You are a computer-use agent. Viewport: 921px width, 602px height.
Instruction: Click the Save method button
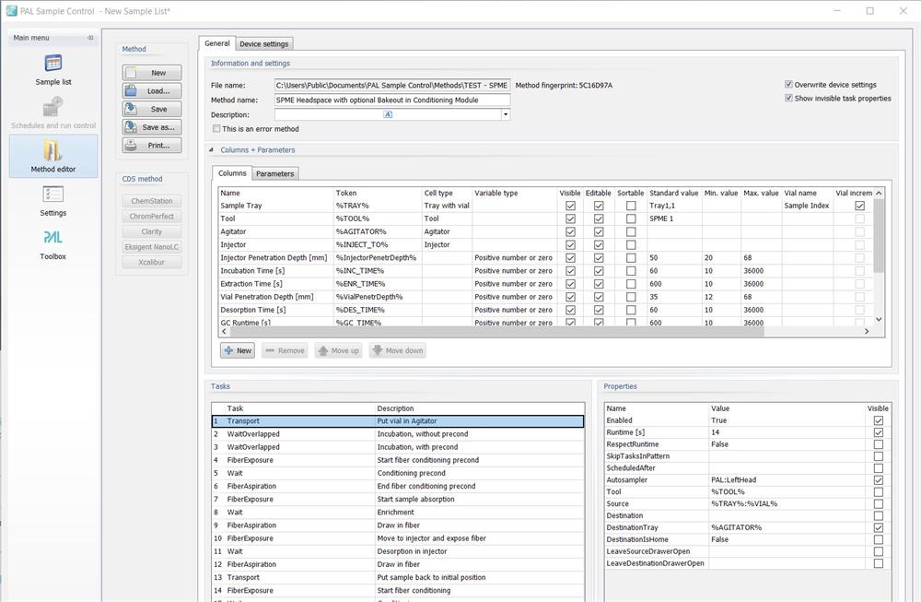click(x=152, y=109)
